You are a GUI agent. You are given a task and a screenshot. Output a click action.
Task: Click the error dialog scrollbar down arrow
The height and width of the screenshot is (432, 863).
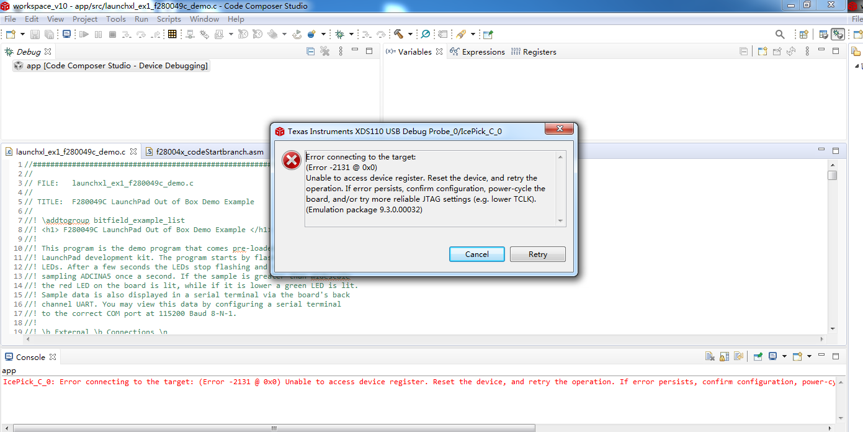(561, 221)
